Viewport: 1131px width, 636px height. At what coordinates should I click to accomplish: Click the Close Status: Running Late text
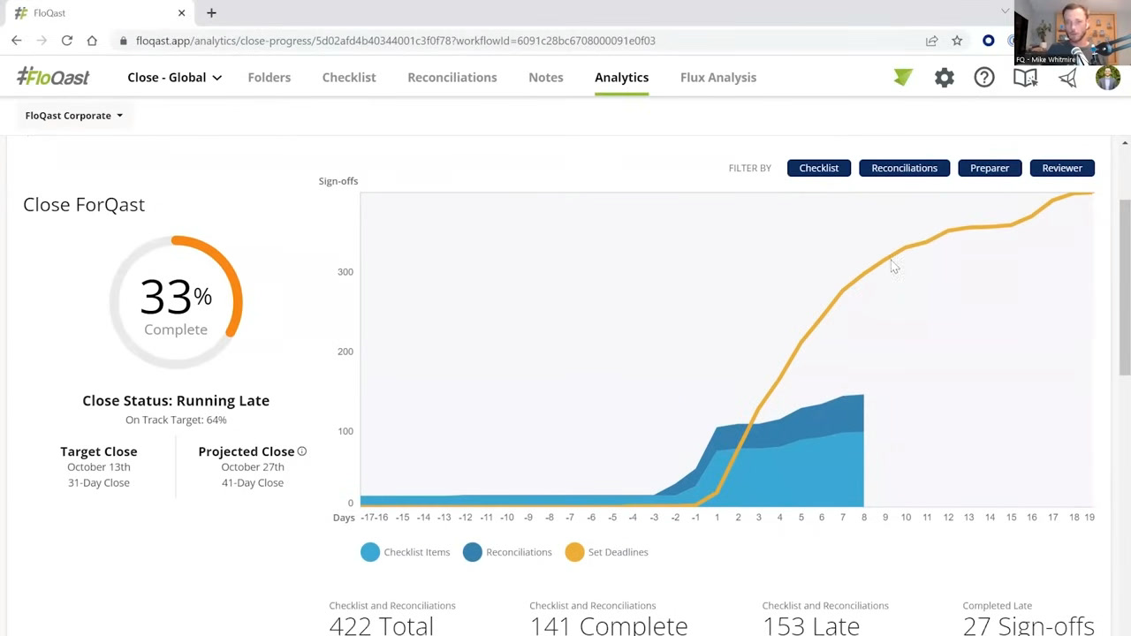(176, 400)
